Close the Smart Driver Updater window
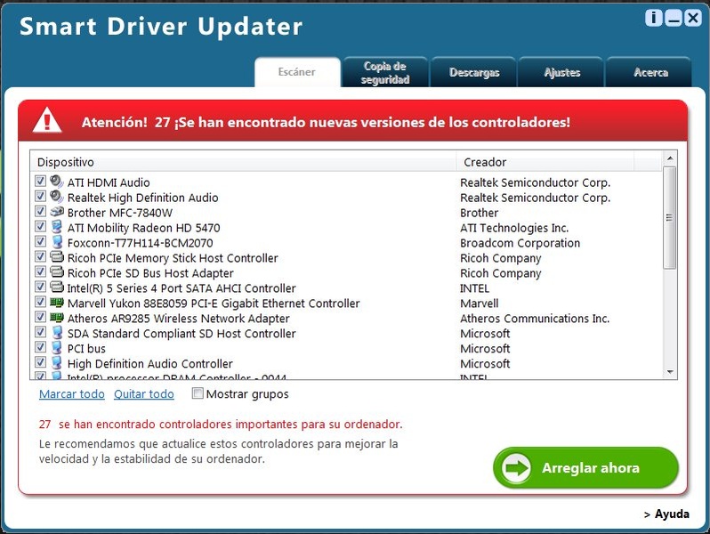This screenshot has width=710, height=534. point(693,18)
